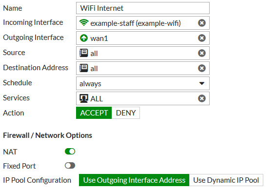Select Use Dynamic IP Pool
Image resolution: width=275 pixels, height=191 pixels.
pos(226,180)
